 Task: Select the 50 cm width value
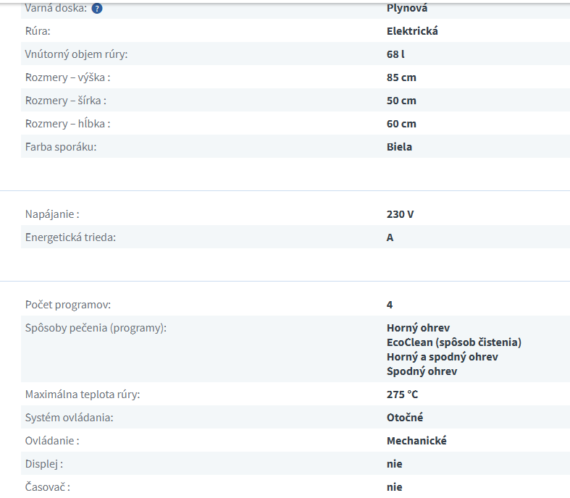401,101
